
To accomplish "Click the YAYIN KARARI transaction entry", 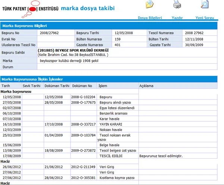I will coord(111,124).
